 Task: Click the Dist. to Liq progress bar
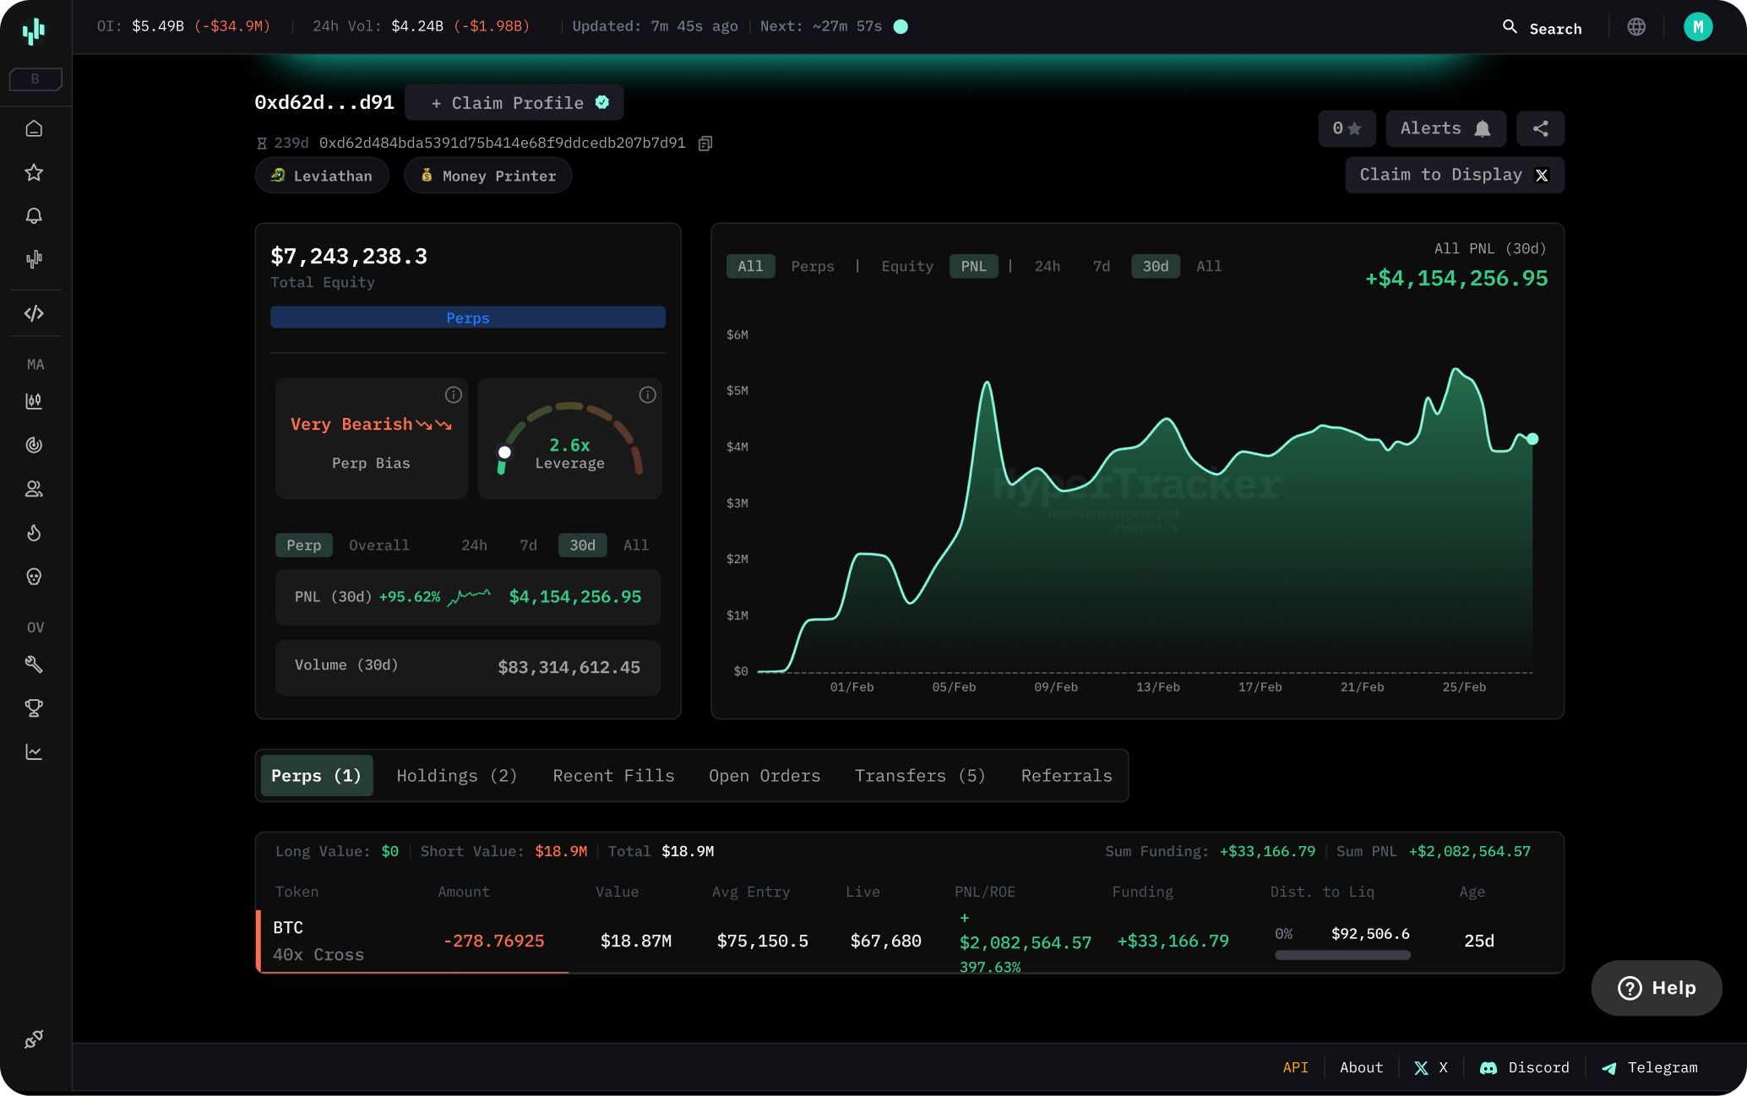pyautogui.click(x=1342, y=955)
